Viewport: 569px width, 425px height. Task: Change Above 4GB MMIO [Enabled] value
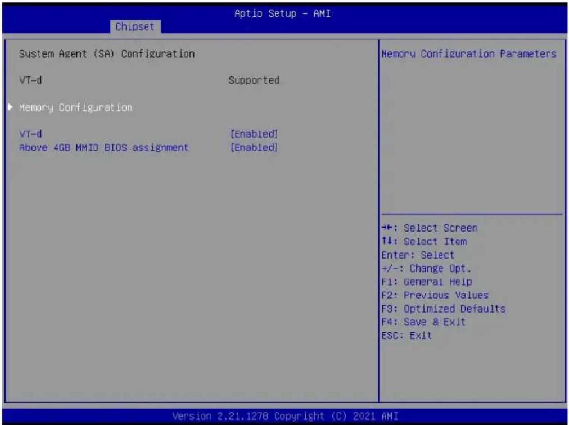(254, 148)
